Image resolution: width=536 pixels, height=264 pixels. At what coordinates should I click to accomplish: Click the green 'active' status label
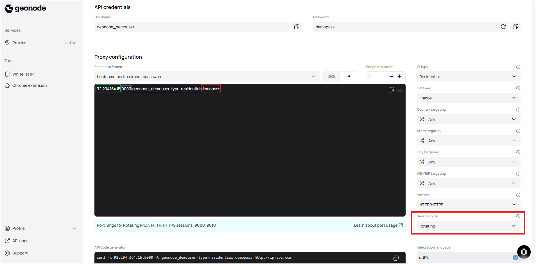(x=71, y=43)
